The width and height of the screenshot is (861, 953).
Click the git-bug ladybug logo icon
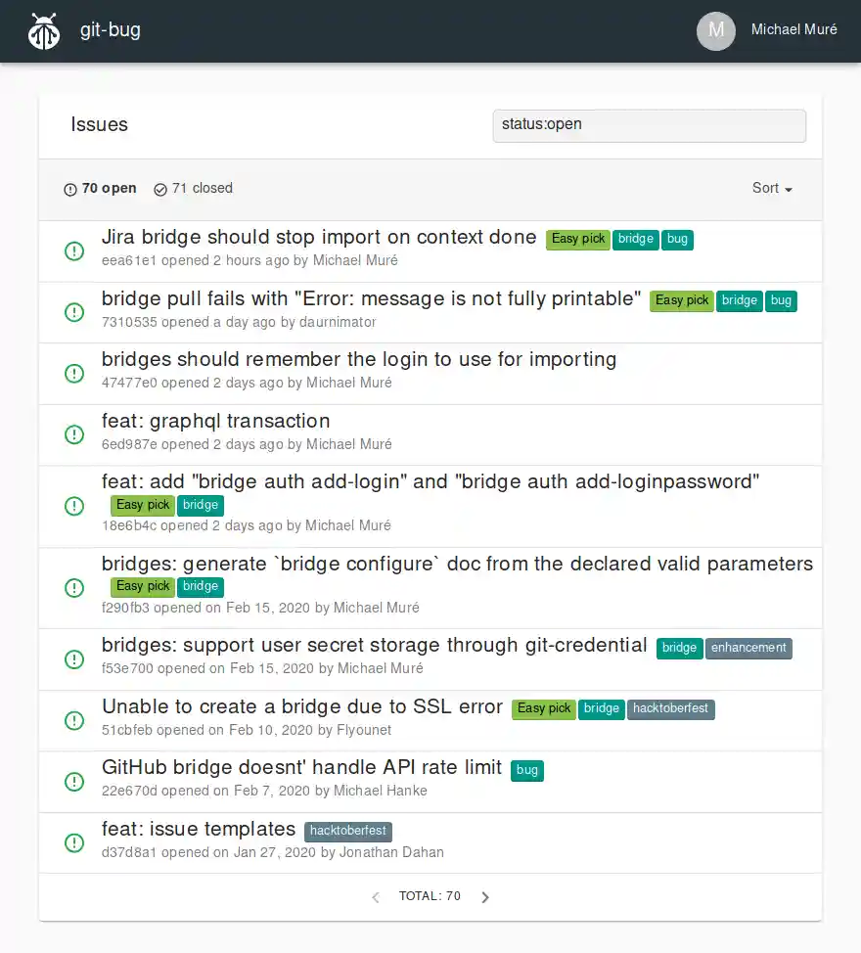(x=43, y=30)
